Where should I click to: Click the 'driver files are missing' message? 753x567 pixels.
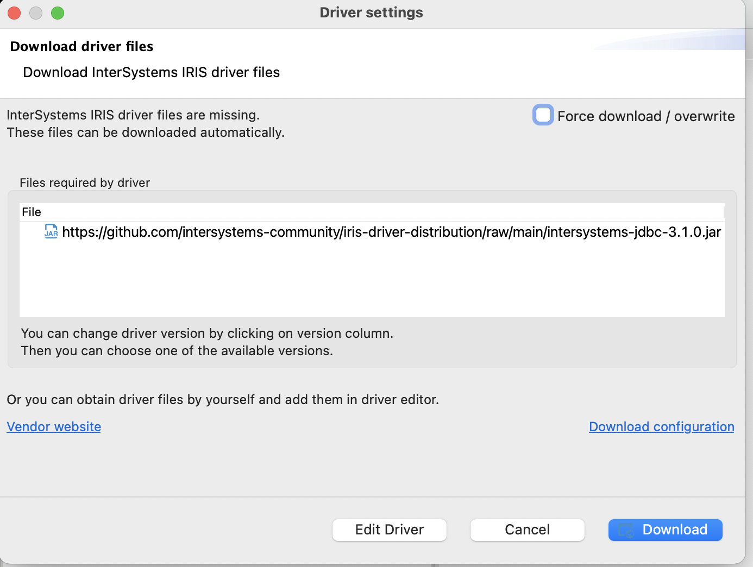(x=133, y=115)
